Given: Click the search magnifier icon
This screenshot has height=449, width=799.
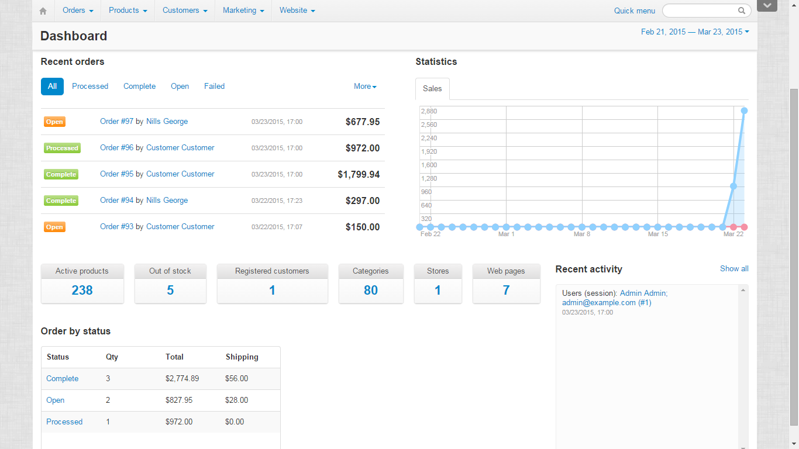Looking at the screenshot, I should (x=742, y=11).
